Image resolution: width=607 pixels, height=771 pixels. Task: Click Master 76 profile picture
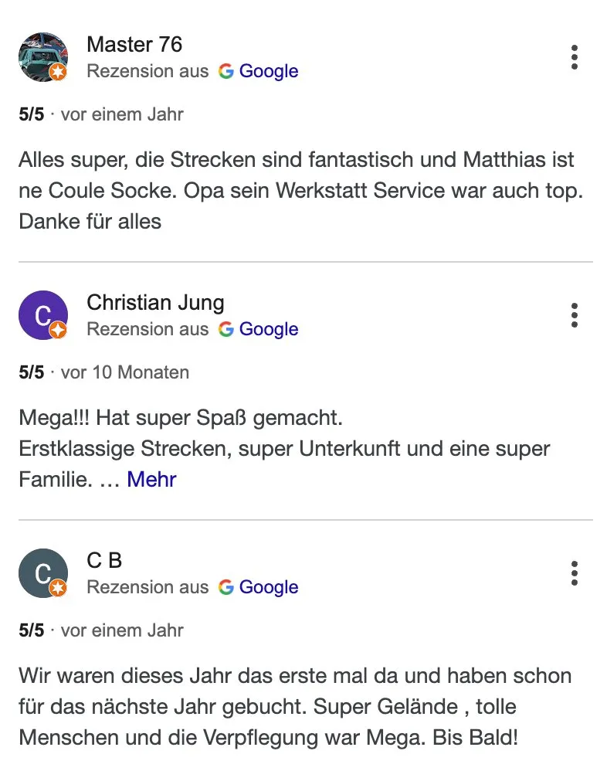(x=42, y=57)
